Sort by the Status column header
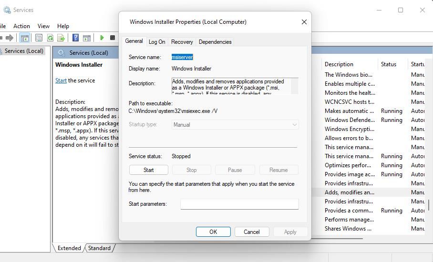433x262 pixels. coord(392,64)
